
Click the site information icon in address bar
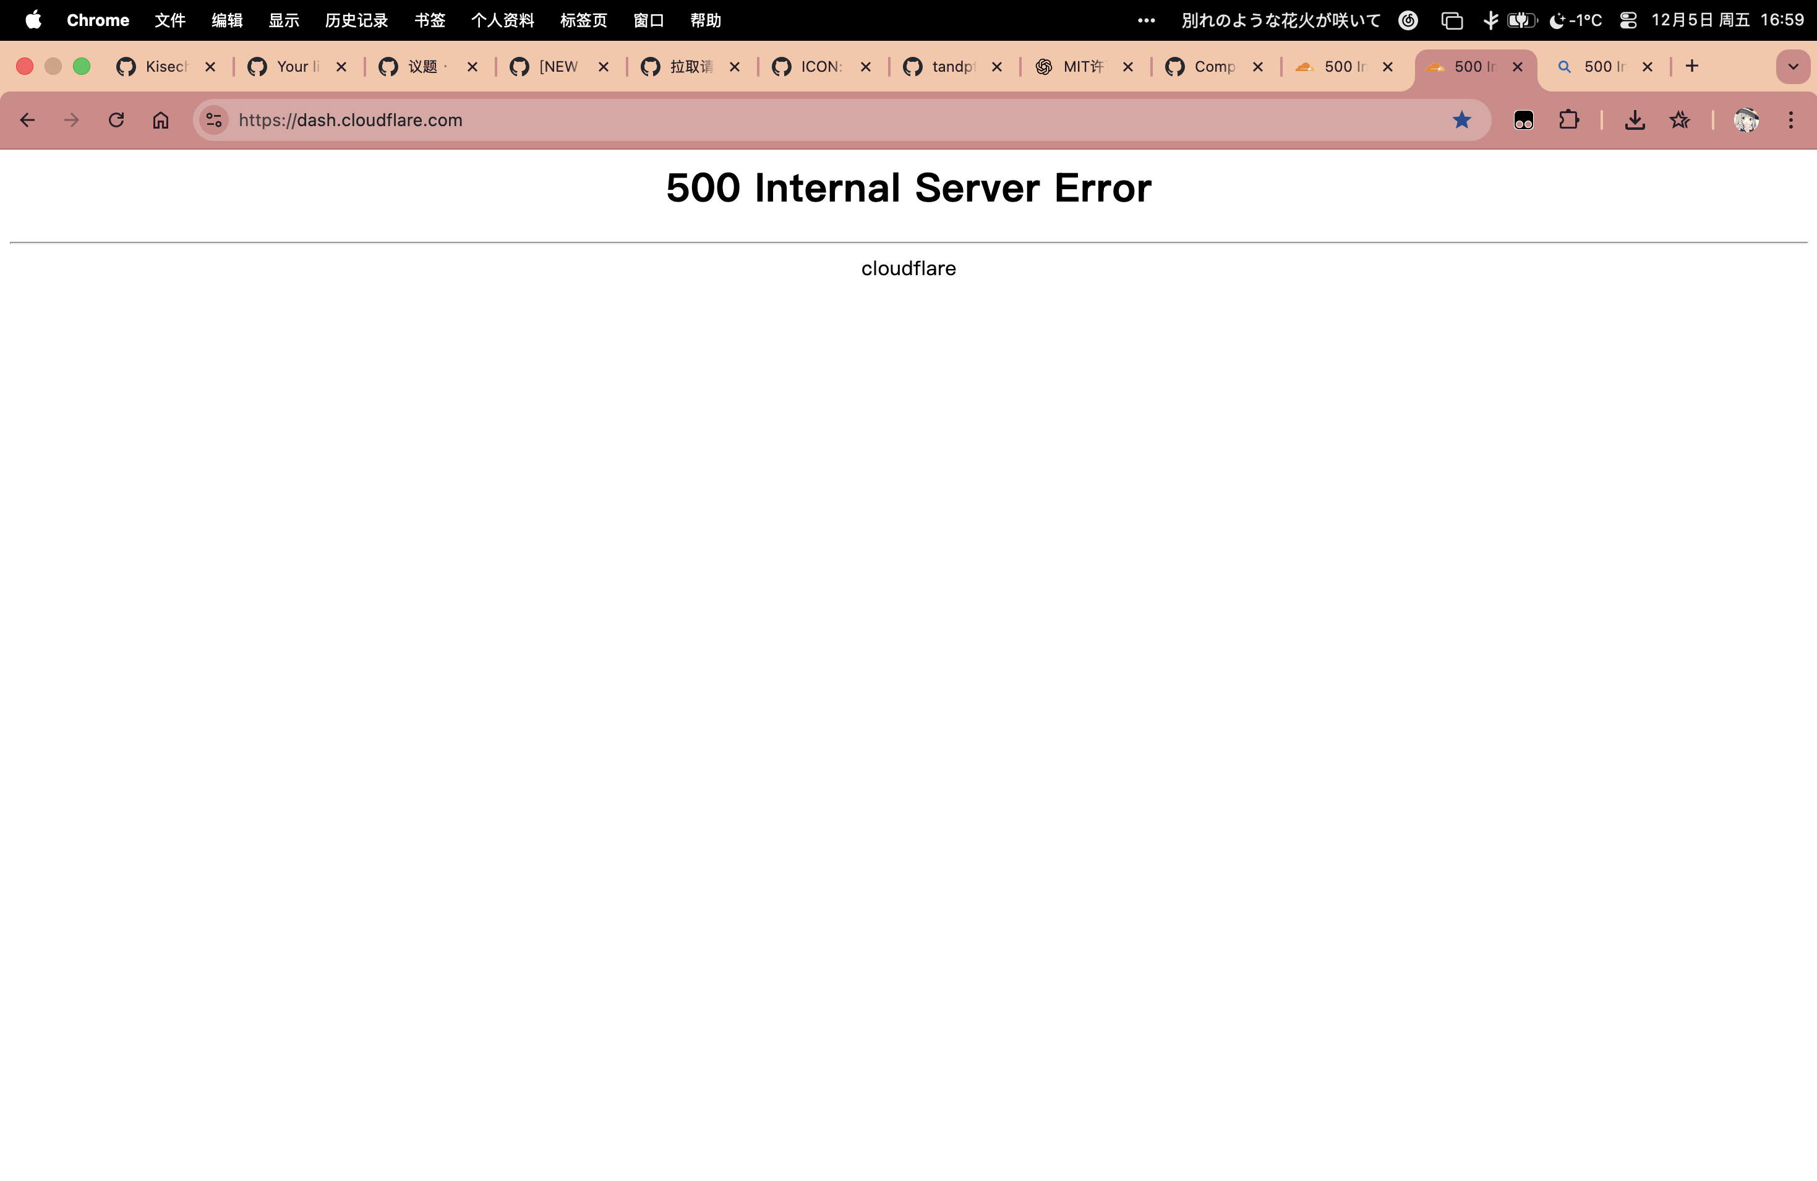click(x=214, y=120)
